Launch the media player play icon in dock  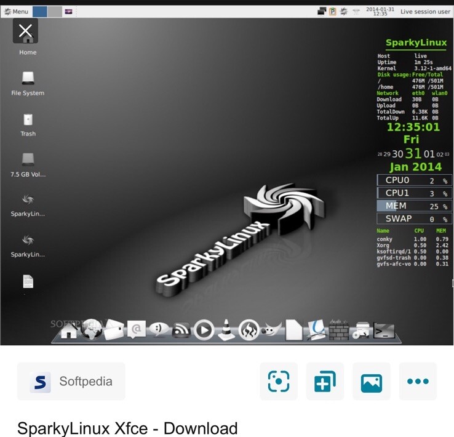[x=204, y=330]
